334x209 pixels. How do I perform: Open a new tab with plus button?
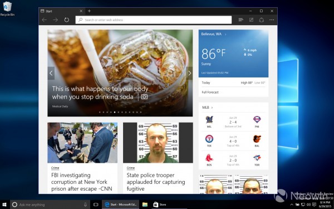89,11
